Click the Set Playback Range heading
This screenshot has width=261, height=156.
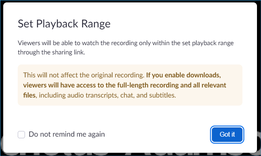pyautogui.click(x=64, y=24)
